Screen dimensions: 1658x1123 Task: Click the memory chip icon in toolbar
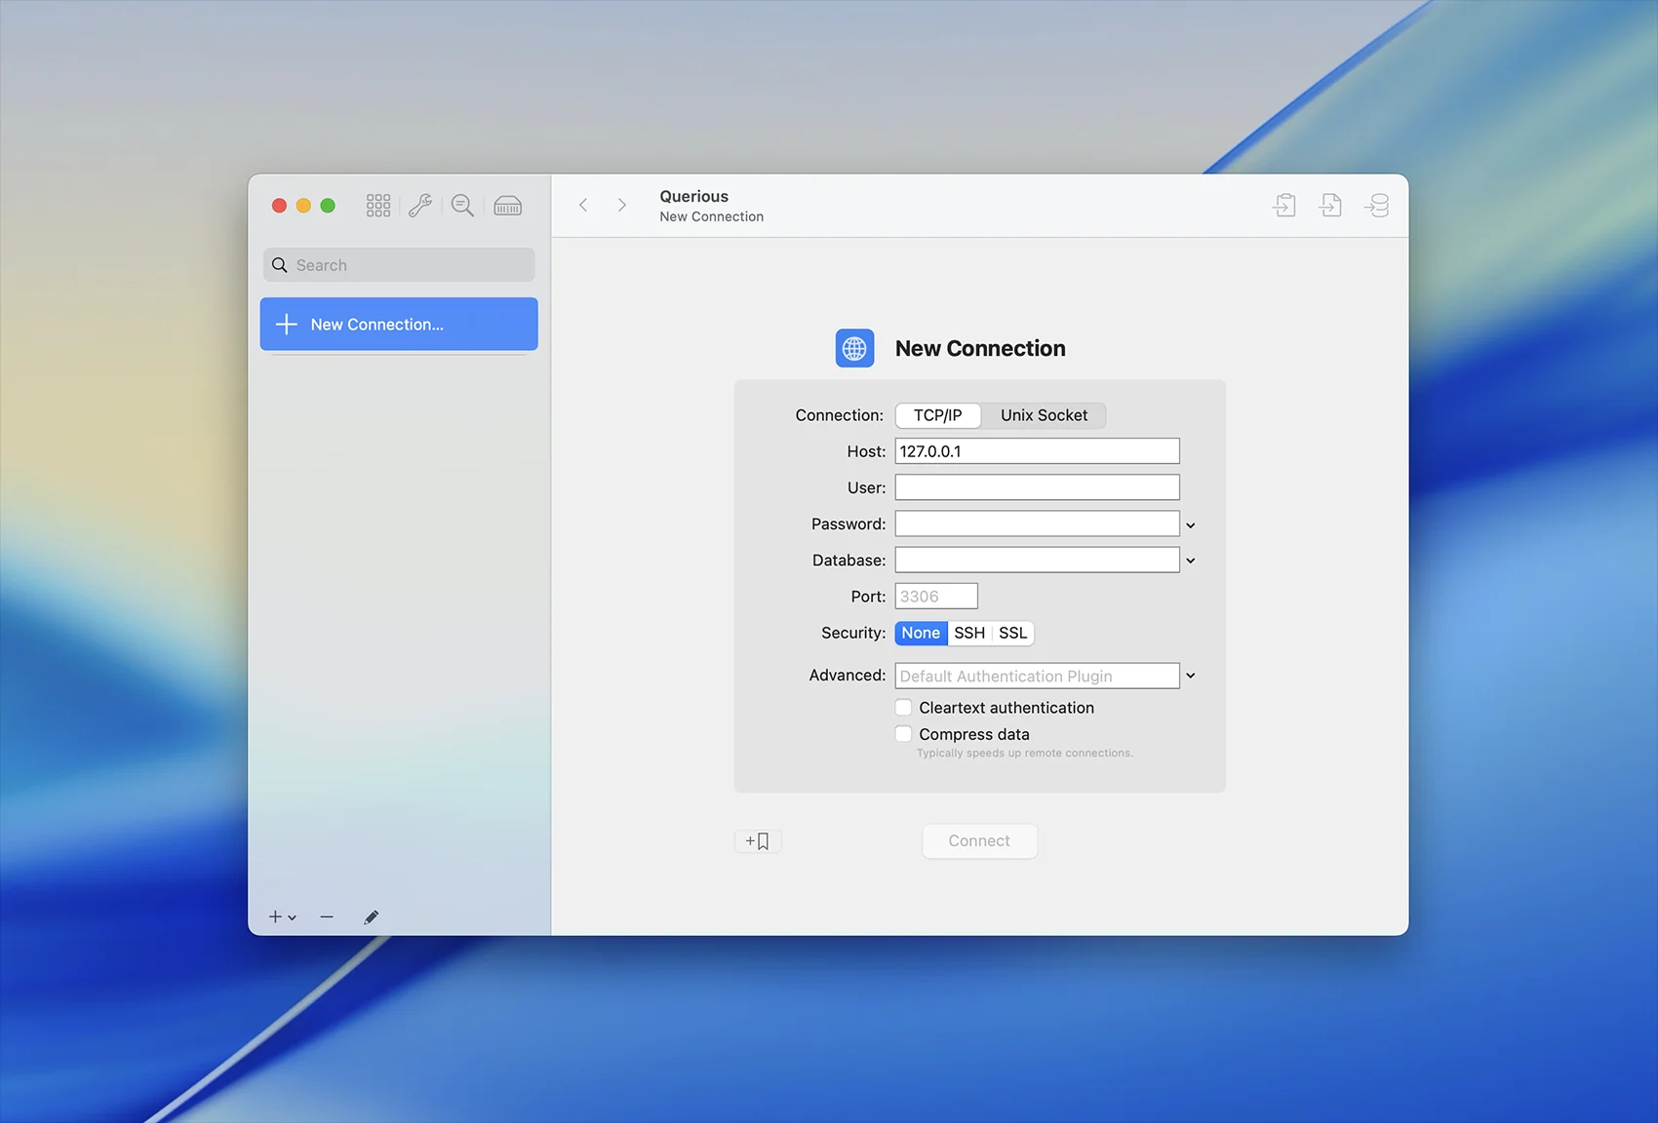[507, 206]
